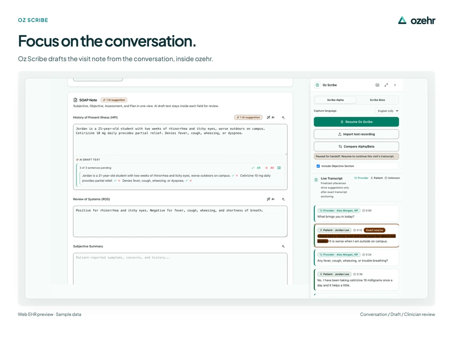Toggle the Include Objective Section checkbox
This screenshot has height=340, width=453.
pos(318,166)
